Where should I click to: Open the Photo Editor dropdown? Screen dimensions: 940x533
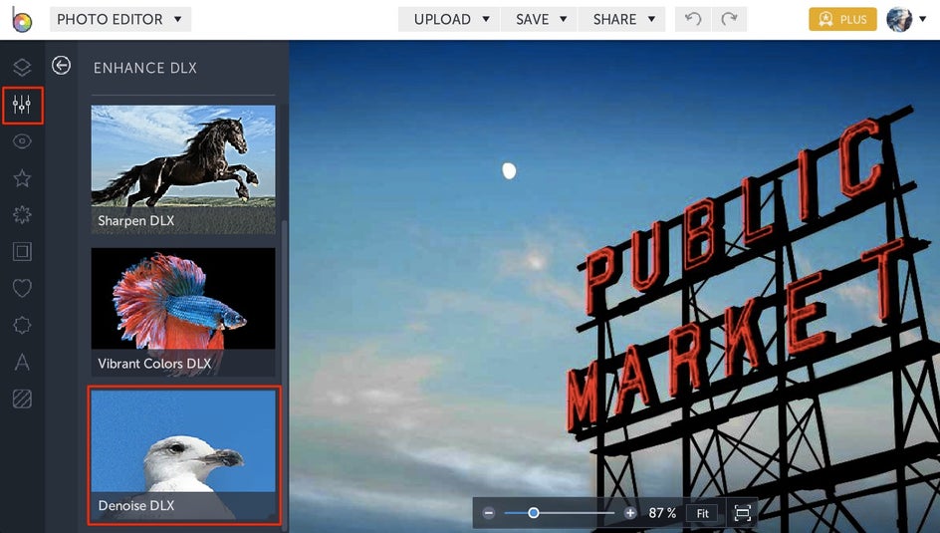pos(120,19)
